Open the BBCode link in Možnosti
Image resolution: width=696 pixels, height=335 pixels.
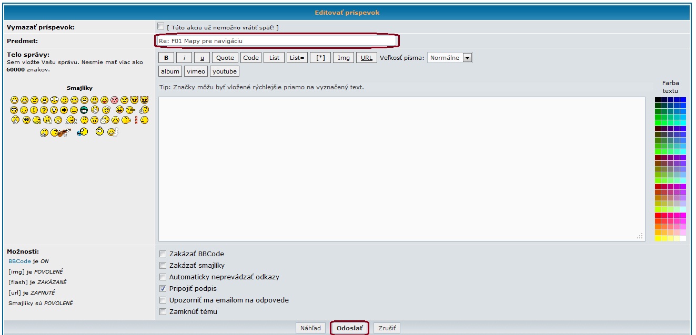click(x=19, y=261)
